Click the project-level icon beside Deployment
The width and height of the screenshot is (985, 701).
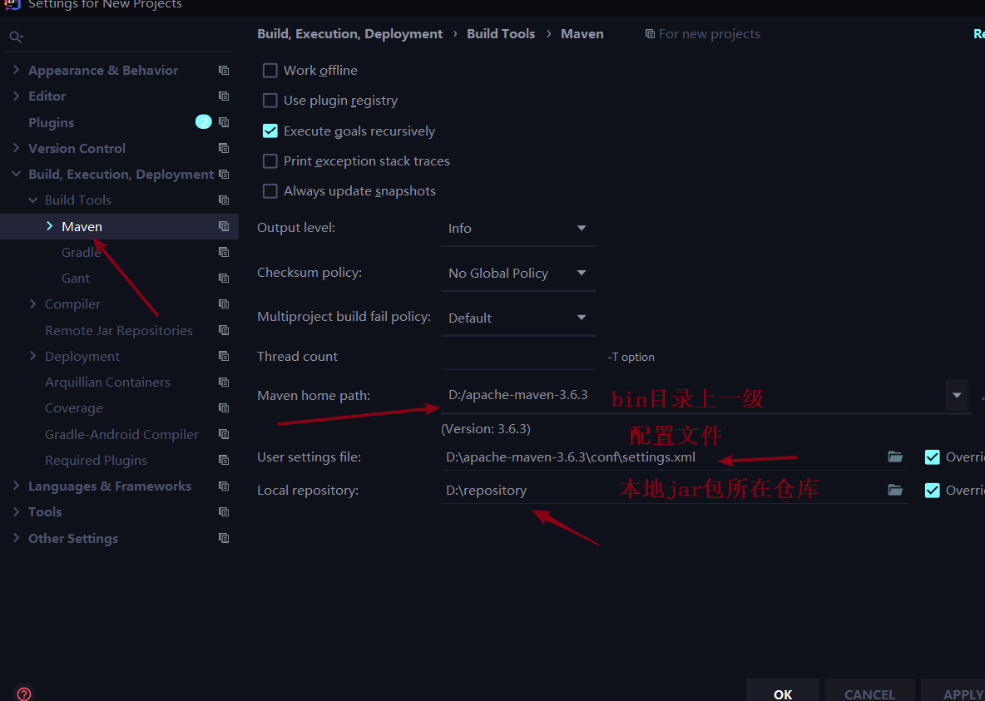pyautogui.click(x=224, y=356)
